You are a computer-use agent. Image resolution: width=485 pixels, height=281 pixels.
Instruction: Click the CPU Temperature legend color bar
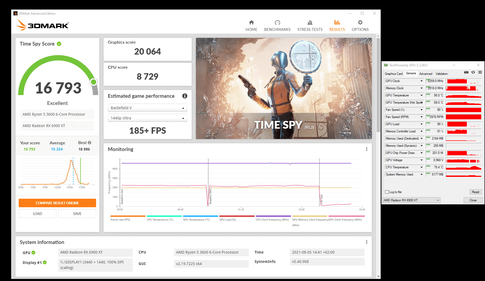pos(164,216)
